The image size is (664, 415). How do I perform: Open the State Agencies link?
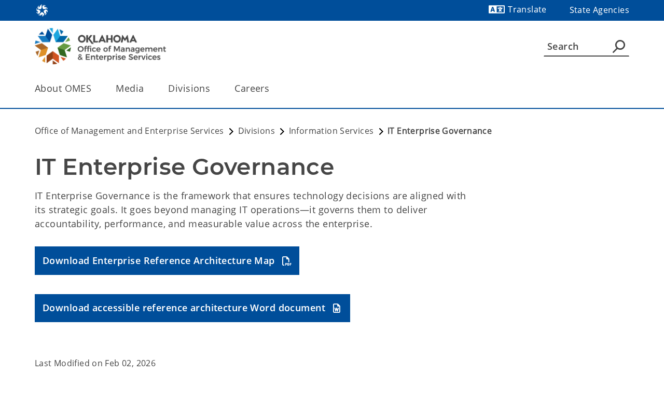pyautogui.click(x=599, y=10)
